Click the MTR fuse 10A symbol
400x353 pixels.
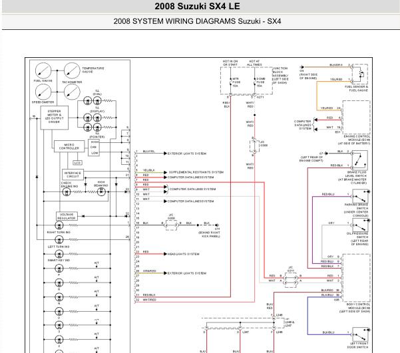pos(230,82)
